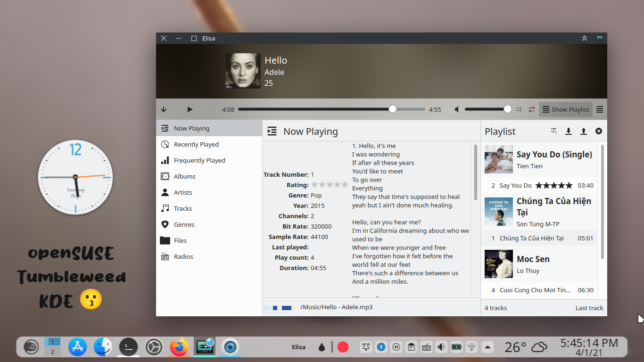644x362 pixels.
Task: Select playlist track 2 Say You Do
Action: 539,185
